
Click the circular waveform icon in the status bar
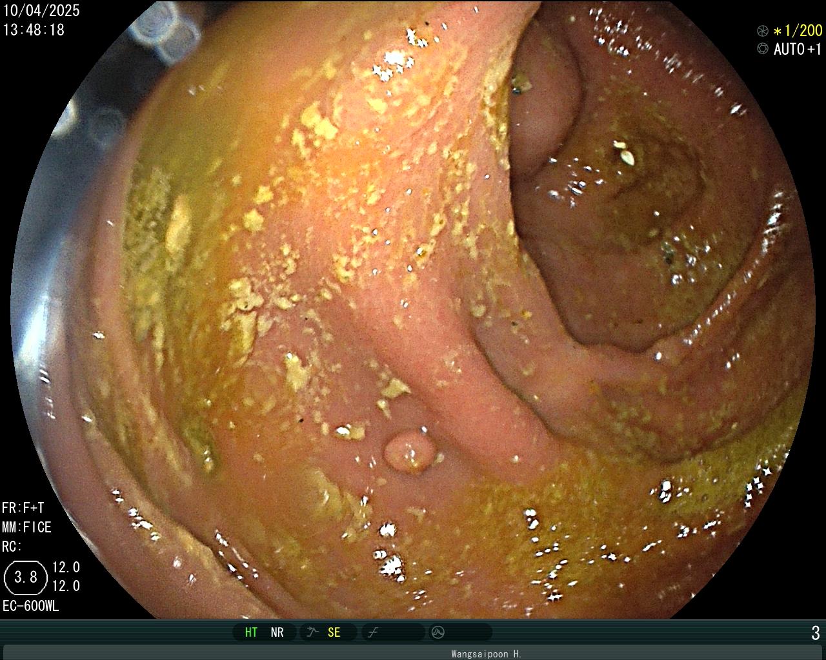438,632
